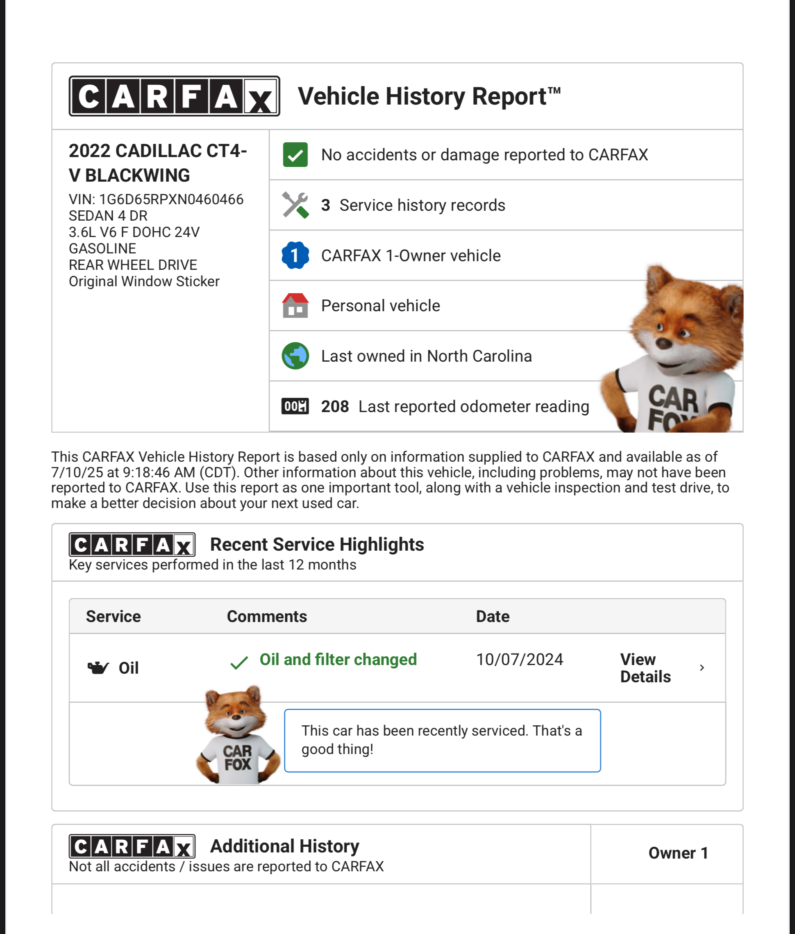This screenshot has width=795, height=934.
Task: Click 208 Last reported odometer reading
Action: click(x=455, y=406)
